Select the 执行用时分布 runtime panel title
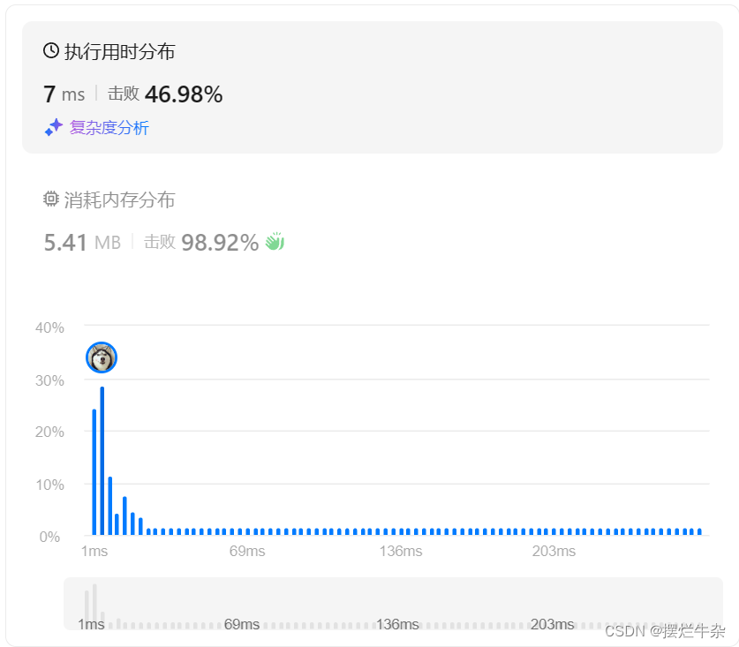This screenshot has height=647, width=739. (119, 51)
